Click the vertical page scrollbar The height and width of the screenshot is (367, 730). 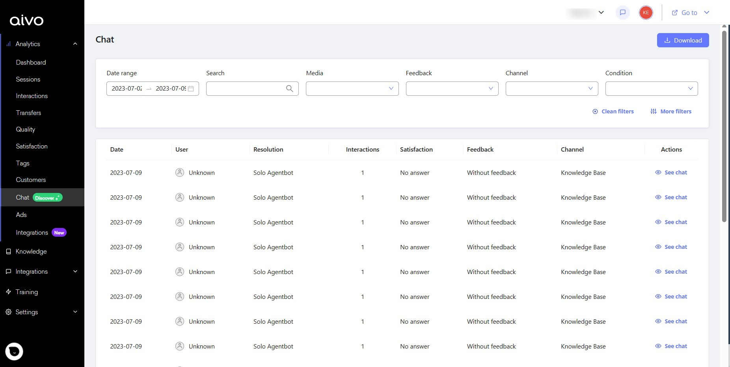click(x=724, y=126)
